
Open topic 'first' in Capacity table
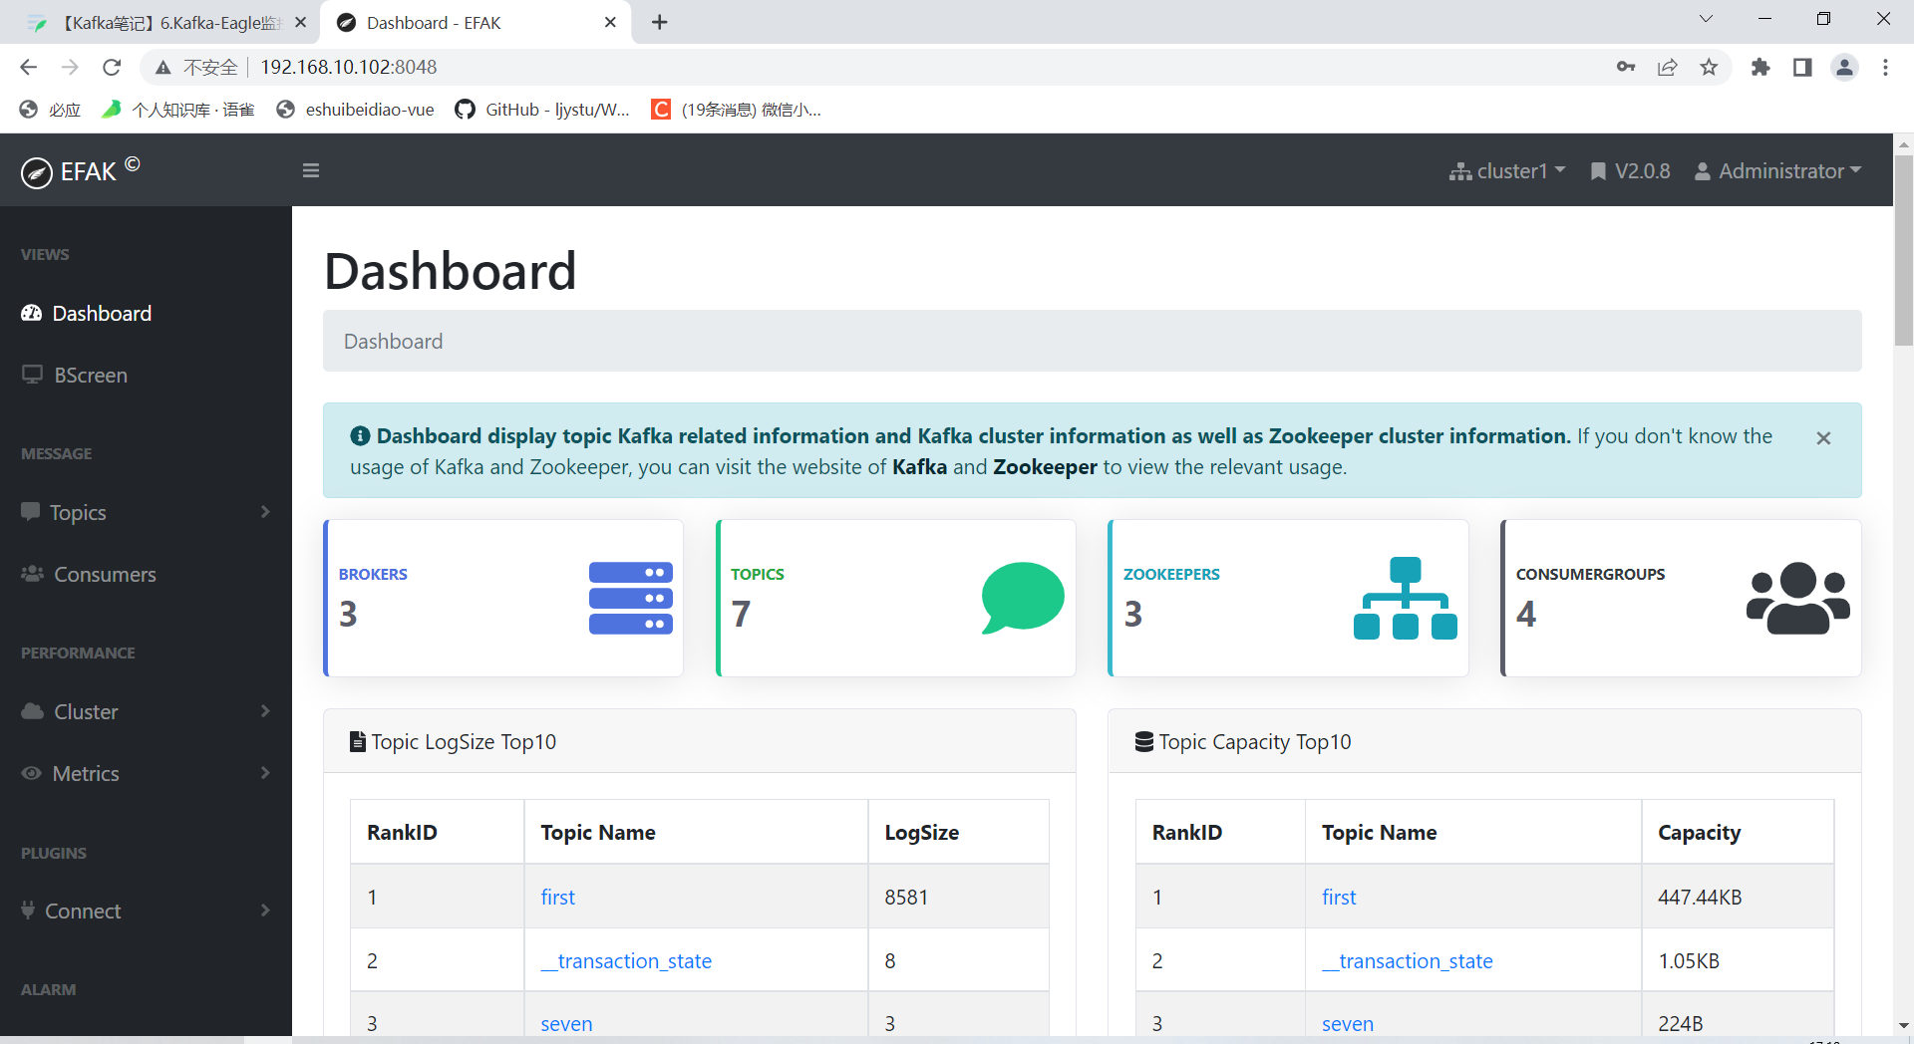pos(1339,898)
